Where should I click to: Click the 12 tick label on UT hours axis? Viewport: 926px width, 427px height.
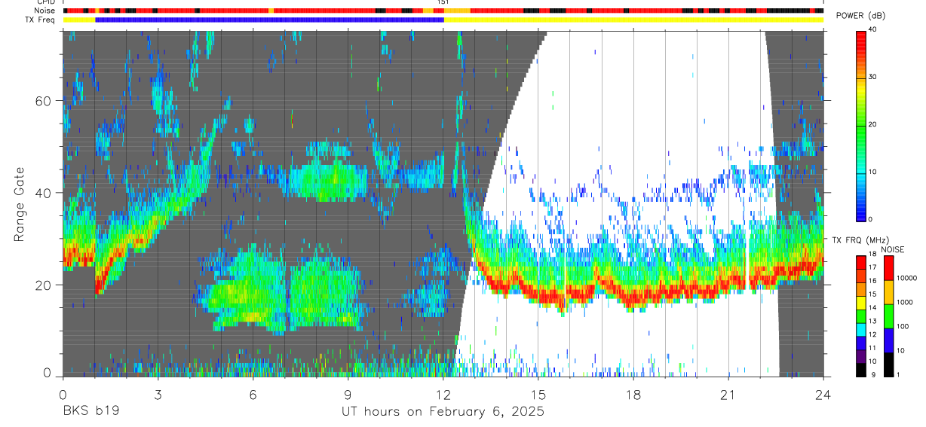coord(443,394)
